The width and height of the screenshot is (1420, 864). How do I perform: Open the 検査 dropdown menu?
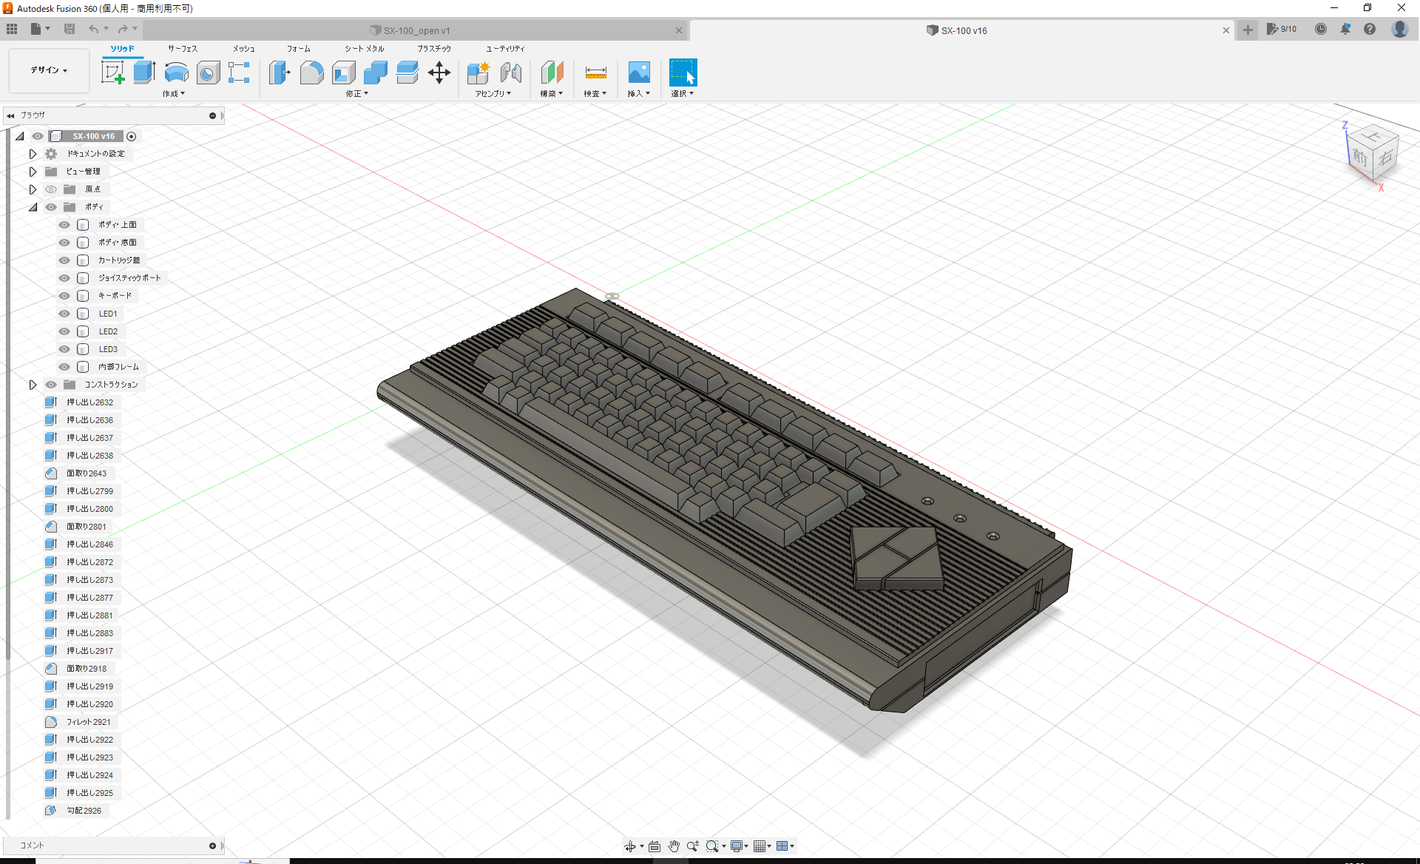pos(595,93)
